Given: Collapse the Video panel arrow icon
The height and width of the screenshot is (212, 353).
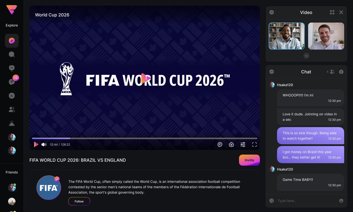Looking at the screenshot, I should [x=272, y=12].
